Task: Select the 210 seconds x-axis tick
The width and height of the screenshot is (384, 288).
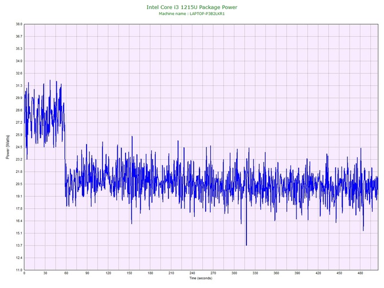Action: [171, 273]
